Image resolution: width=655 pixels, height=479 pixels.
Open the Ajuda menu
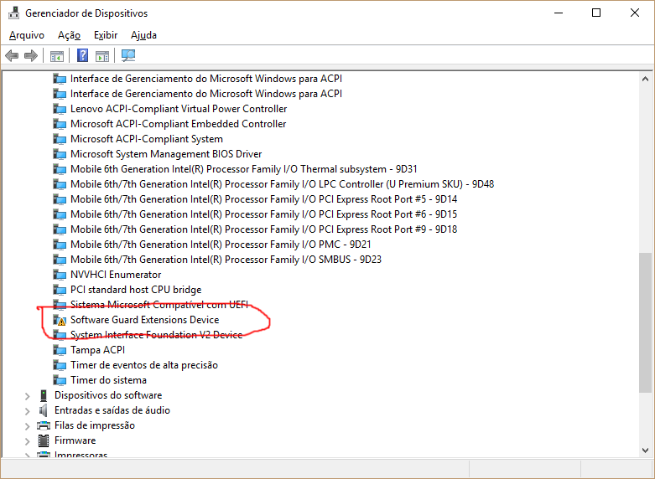(x=143, y=35)
